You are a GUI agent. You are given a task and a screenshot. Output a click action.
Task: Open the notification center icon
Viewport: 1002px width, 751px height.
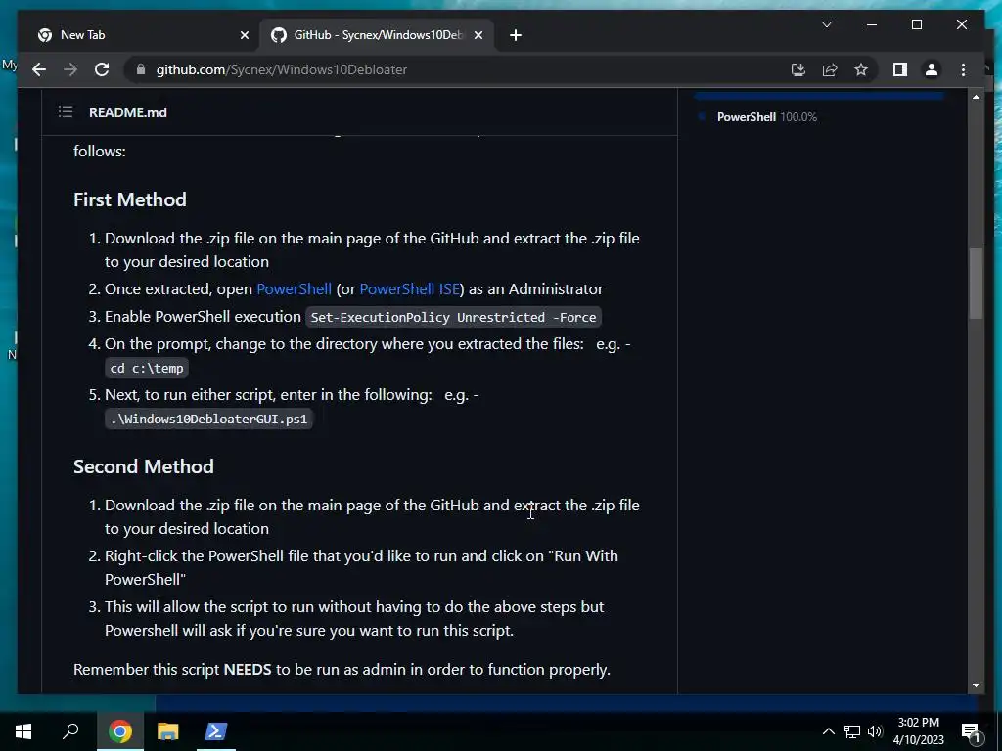(972, 731)
